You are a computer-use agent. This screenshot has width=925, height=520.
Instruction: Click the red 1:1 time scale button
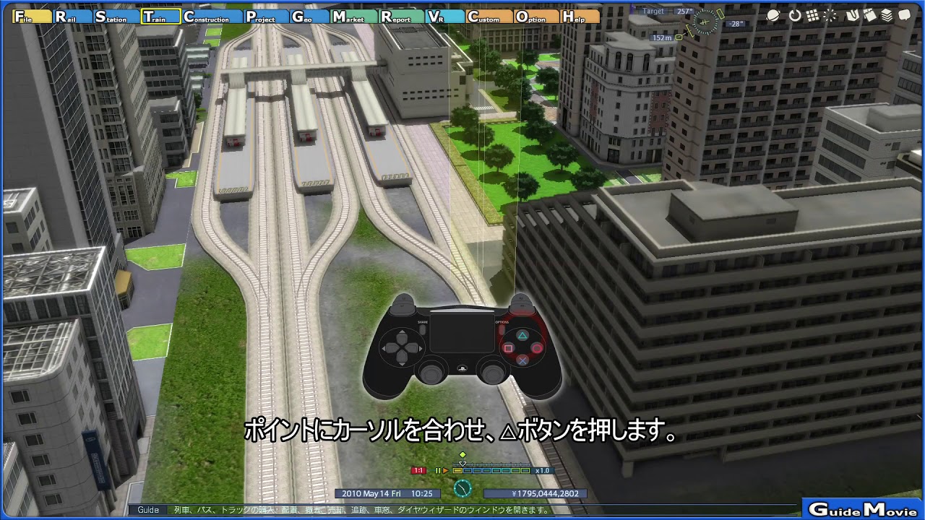click(x=418, y=471)
